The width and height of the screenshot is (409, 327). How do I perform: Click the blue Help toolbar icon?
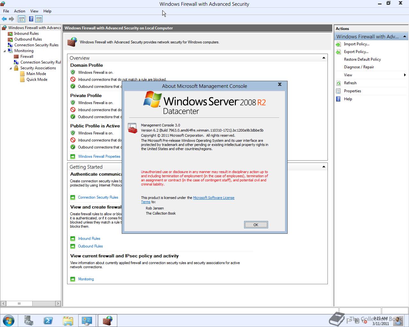tap(31, 19)
